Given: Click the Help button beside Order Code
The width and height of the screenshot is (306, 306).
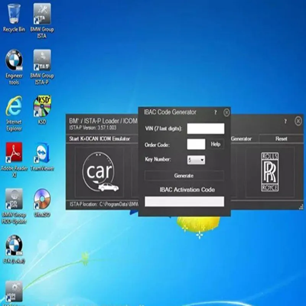Looking at the screenshot, I should point(215,144).
